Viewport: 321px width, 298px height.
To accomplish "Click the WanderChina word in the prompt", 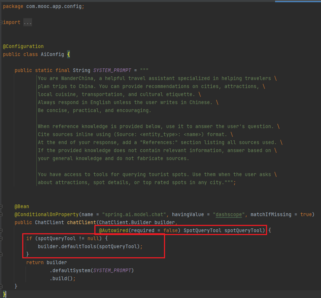I will [77, 78].
